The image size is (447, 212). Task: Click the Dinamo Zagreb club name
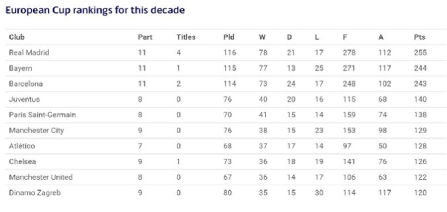point(35,193)
